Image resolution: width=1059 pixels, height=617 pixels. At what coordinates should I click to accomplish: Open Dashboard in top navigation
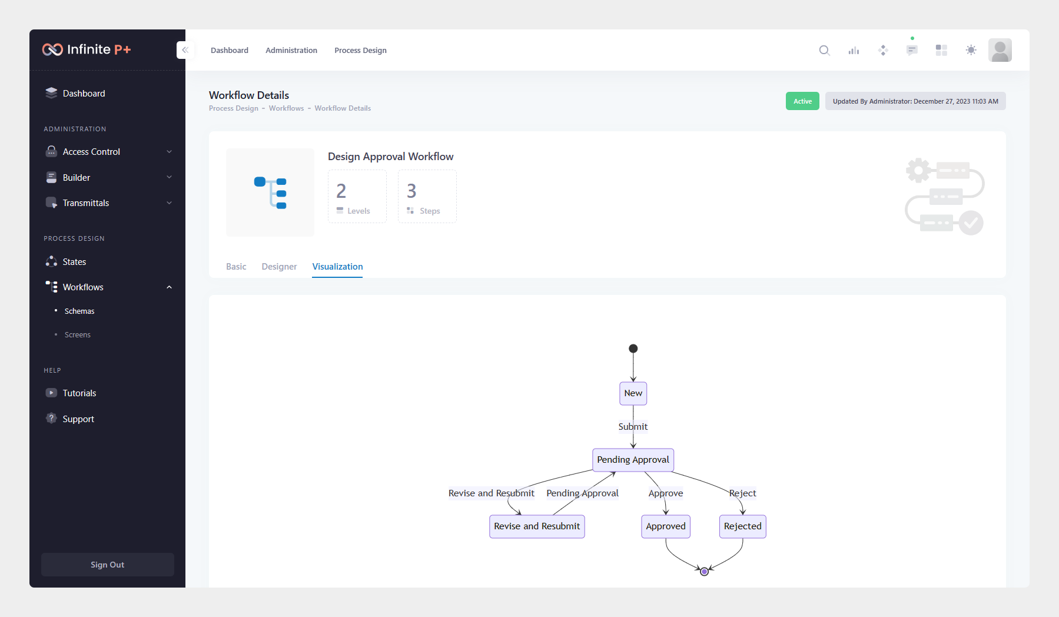tap(230, 50)
